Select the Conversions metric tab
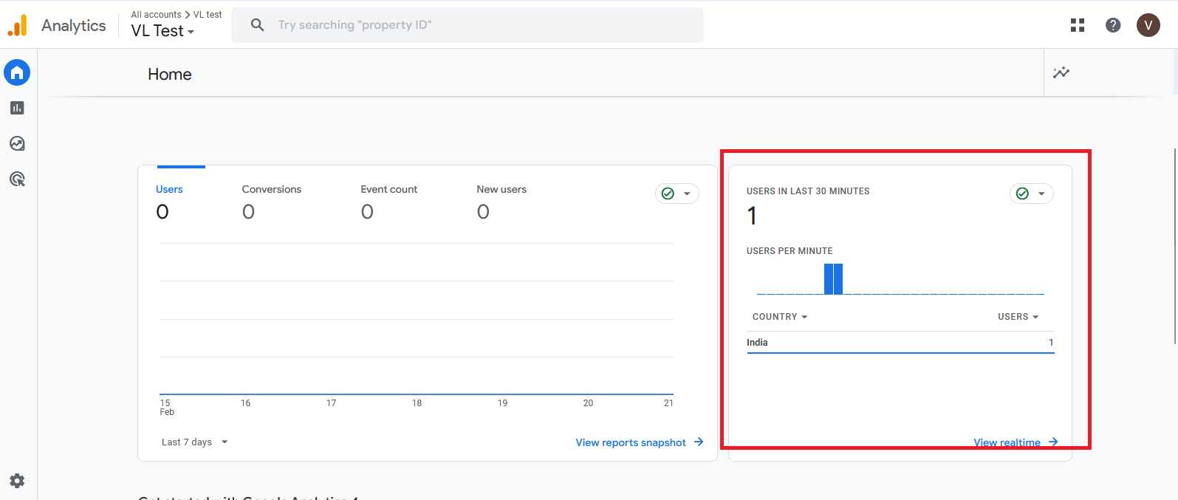Viewport: 1178px width, 500px height. point(271,201)
